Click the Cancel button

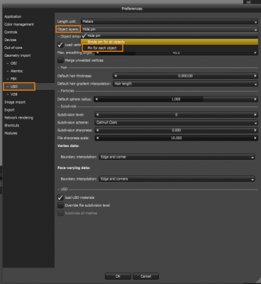coord(145,276)
